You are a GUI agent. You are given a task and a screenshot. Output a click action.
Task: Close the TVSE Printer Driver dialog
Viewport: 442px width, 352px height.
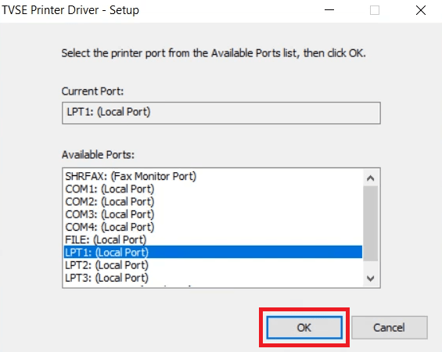point(421,10)
